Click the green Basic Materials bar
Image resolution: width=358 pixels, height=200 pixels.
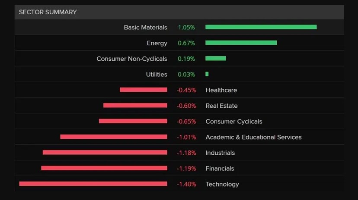[x=261, y=27]
